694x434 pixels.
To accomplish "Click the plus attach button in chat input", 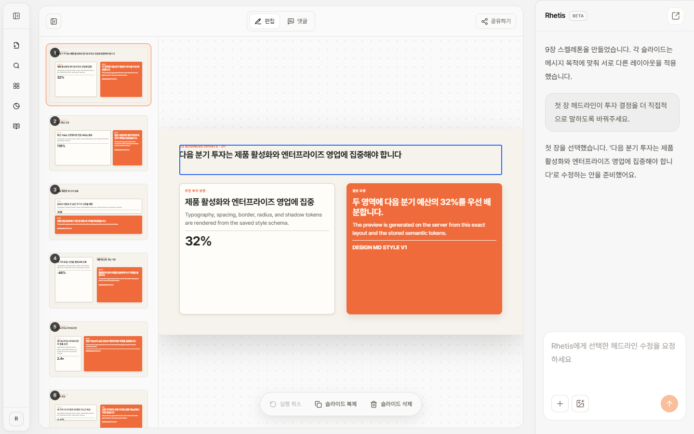I will pos(560,404).
